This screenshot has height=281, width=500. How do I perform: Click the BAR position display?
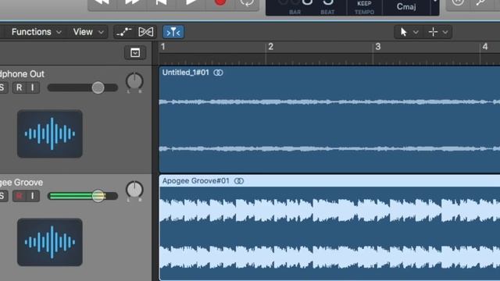coord(295,6)
